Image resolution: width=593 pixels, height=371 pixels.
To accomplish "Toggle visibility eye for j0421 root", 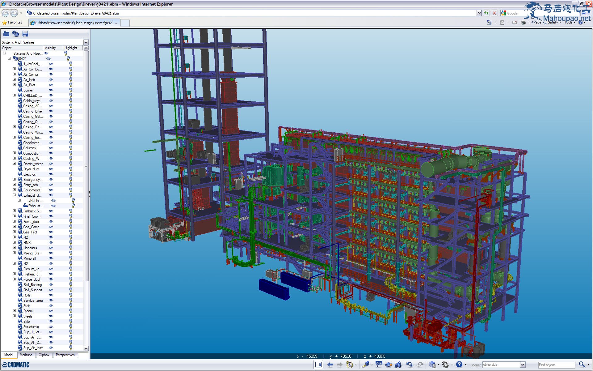I will tap(48, 59).
